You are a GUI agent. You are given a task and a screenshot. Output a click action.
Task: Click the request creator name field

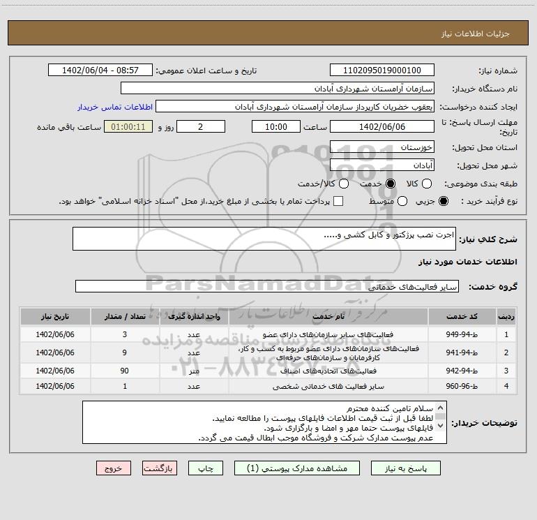(x=295, y=107)
